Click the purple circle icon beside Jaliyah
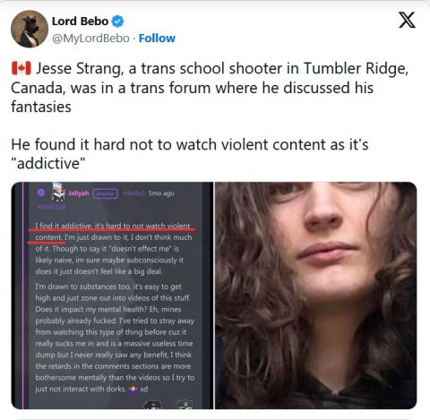This screenshot has height=420, width=430. click(41, 193)
